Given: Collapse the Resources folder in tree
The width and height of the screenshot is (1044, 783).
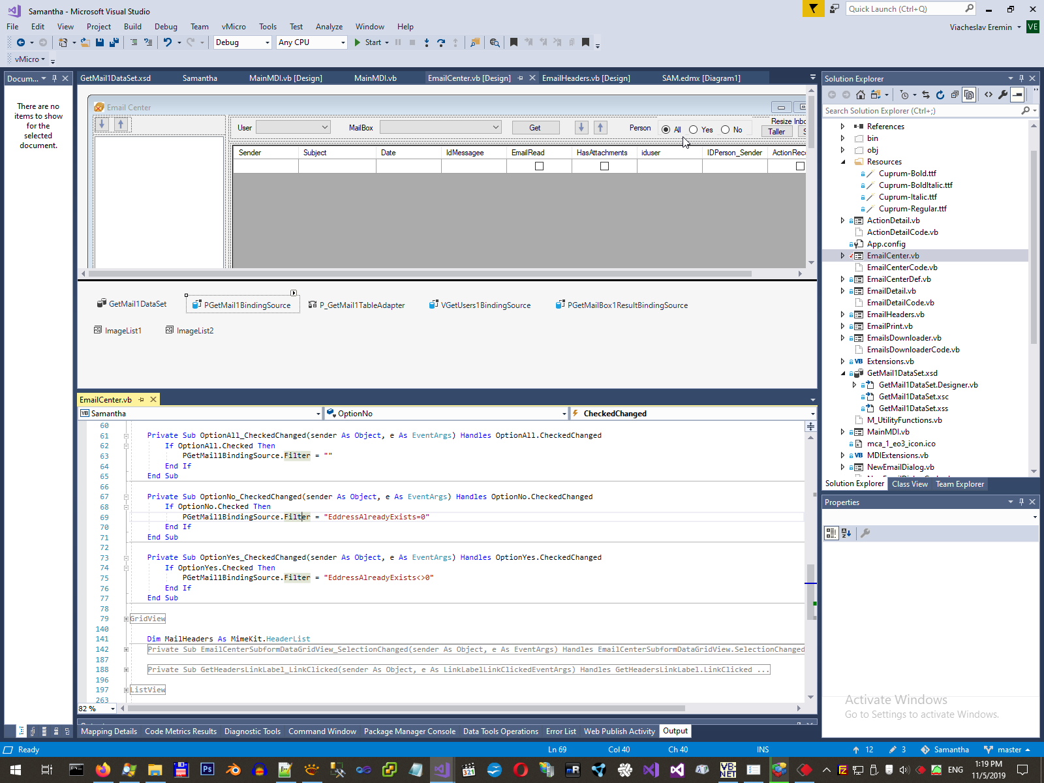Looking at the screenshot, I should [x=843, y=162].
